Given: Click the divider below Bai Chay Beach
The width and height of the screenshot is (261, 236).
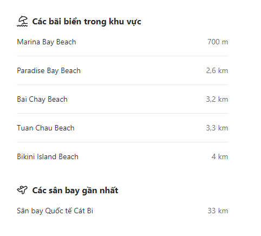Looking at the screenshot, I should 123,113.
